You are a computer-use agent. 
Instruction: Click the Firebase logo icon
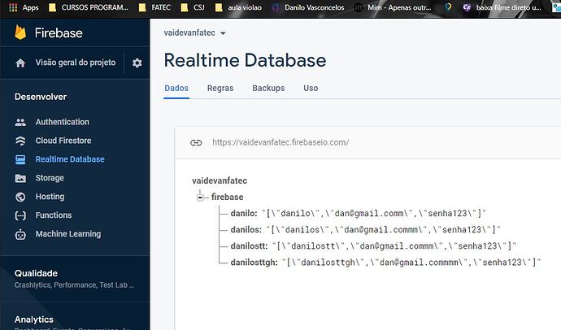[x=21, y=33]
